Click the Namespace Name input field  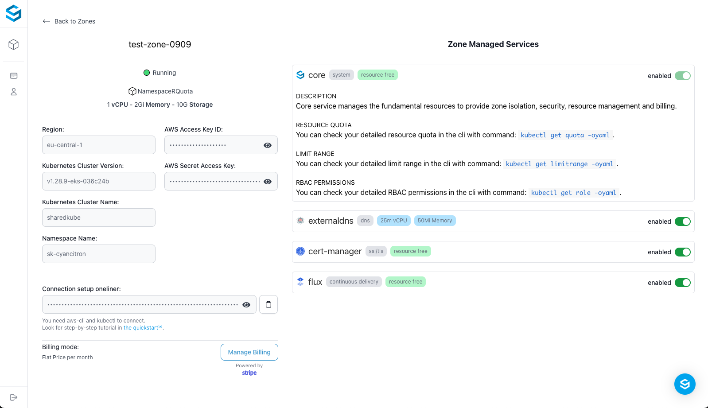point(99,254)
